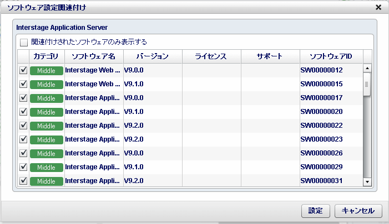389x224 pixels.
Task: Uncheck the row SW00000029 checkbox
Action: click(x=23, y=167)
